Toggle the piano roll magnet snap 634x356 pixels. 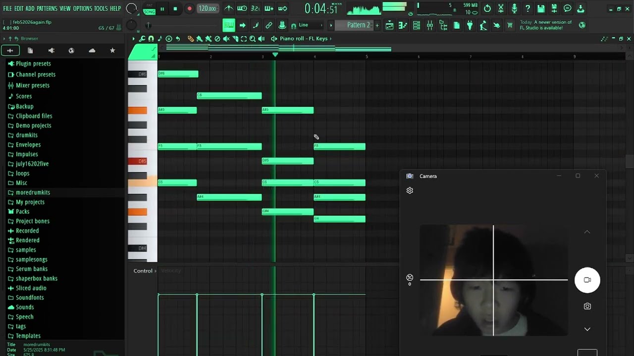point(151,39)
